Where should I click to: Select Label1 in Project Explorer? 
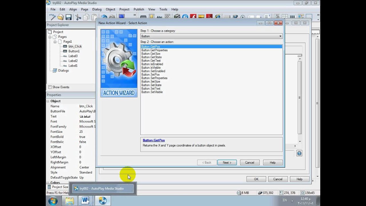pyautogui.click(x=73, y=66)
